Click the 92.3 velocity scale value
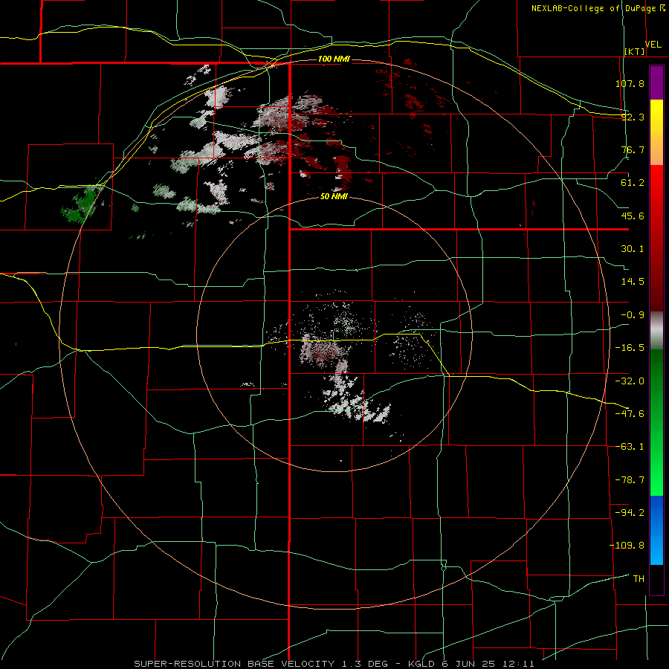This screenshot has height=669, width=669. click(633, 117)
